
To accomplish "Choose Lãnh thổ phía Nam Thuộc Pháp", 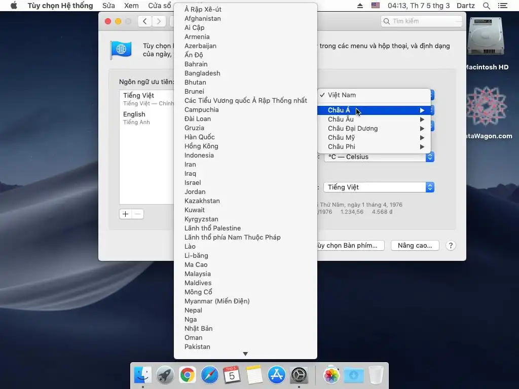I will pyautogui.click(x=245, y=237).
